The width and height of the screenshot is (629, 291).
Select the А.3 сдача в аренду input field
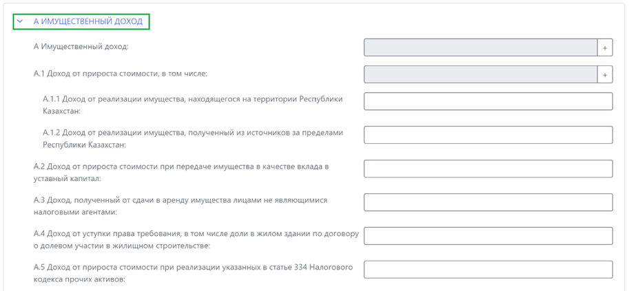488,202
